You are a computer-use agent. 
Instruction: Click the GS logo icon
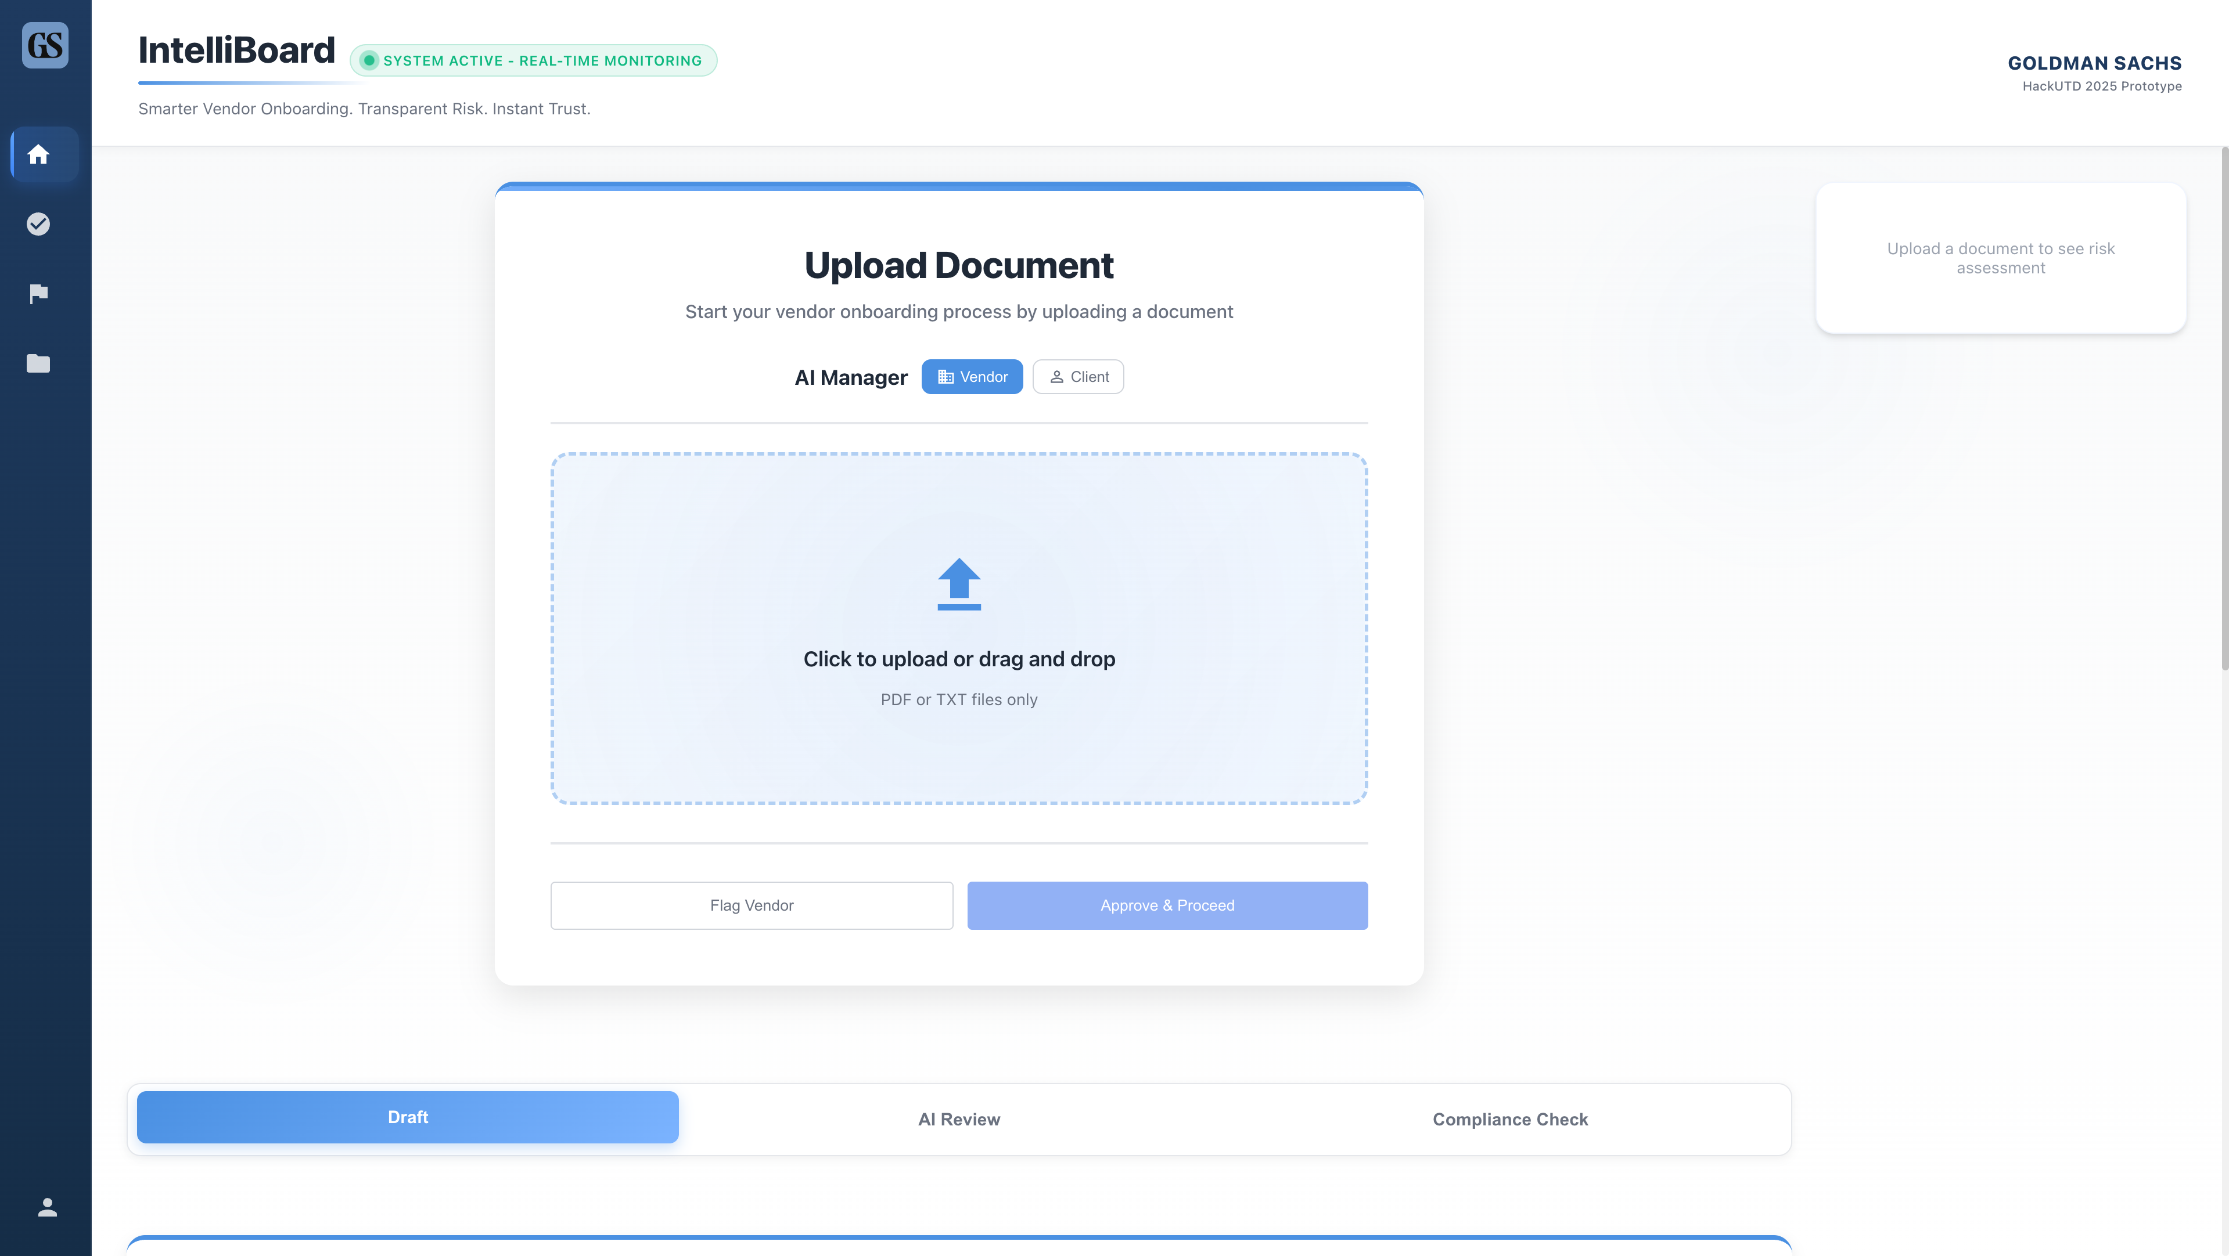[45, 45]
